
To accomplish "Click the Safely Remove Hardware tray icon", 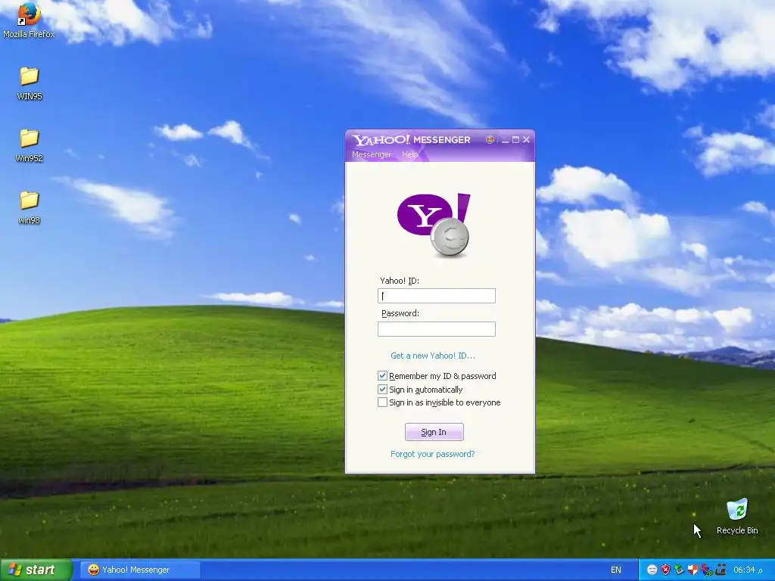I will coord(679,570).
